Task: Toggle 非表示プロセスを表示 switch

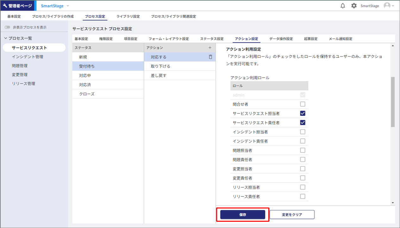Action: 7,27
